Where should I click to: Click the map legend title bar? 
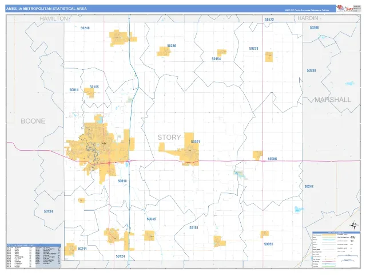(336, 233)
